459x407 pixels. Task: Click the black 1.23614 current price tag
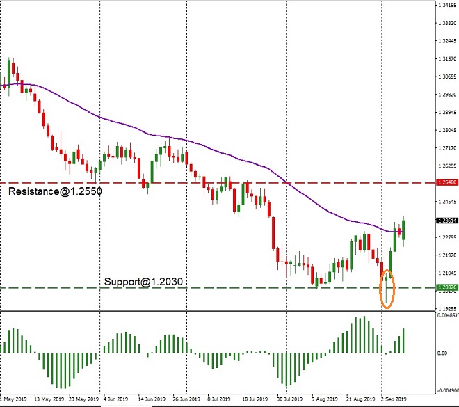pyautogui.click(x=447, y=221)
